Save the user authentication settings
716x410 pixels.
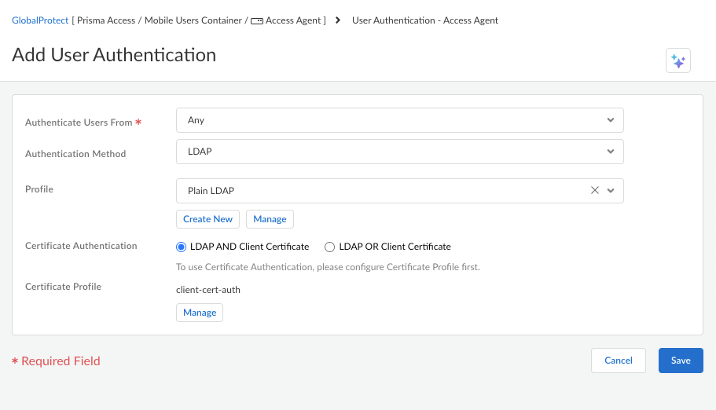tap(681, 361)
